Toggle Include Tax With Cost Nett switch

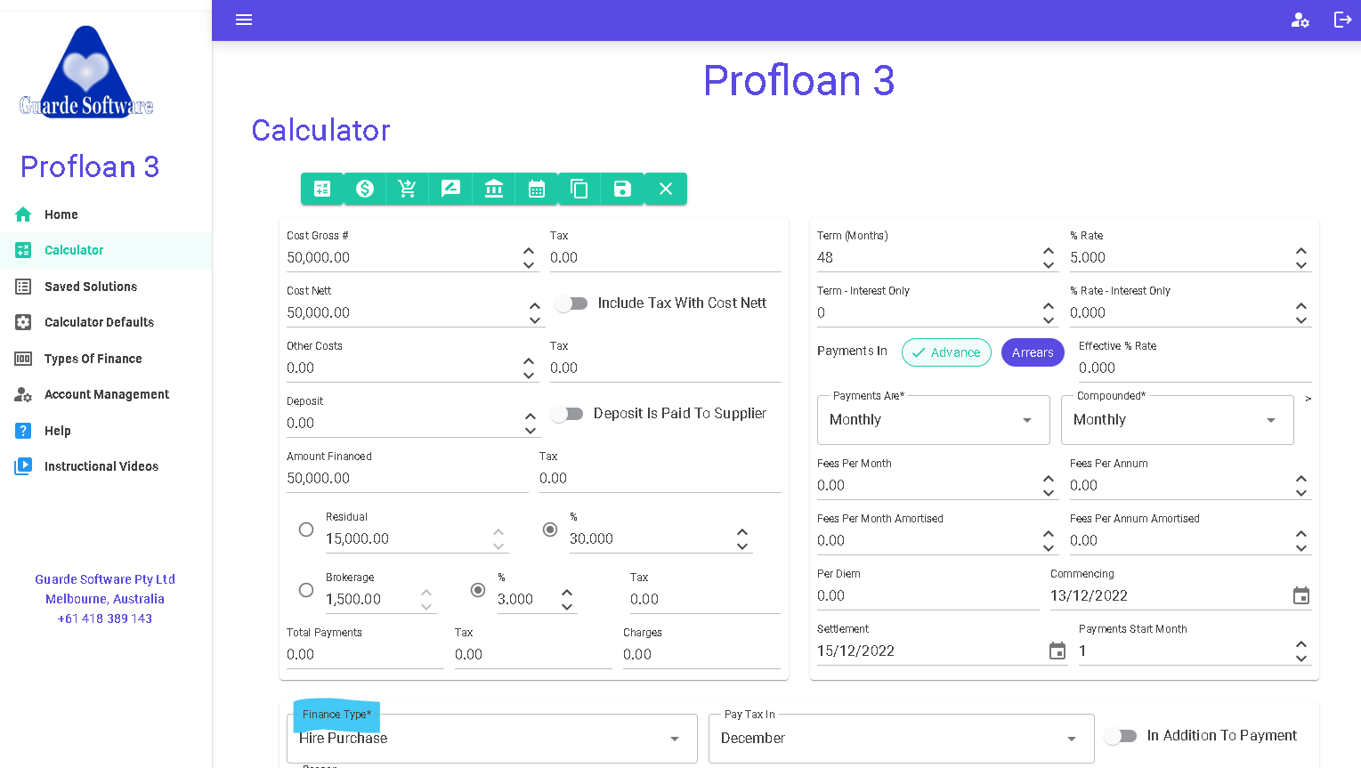571,303
